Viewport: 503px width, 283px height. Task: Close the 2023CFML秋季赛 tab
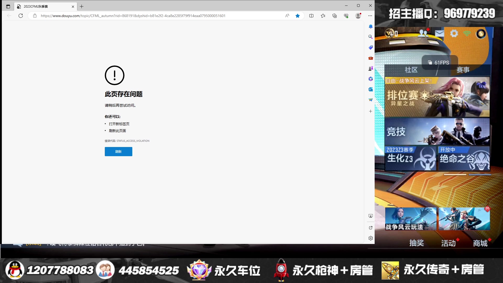tap(73, 7)
